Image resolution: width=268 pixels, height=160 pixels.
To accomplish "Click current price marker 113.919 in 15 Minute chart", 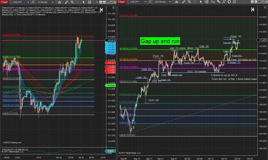I will [x=111, y=40].
